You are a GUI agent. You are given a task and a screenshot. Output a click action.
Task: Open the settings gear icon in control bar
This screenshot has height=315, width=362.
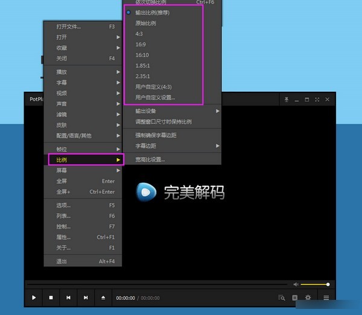tap(308, 297)
